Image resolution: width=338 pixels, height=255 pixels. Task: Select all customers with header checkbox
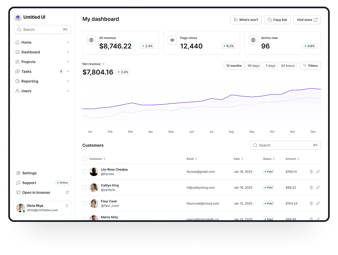[85, 159]
